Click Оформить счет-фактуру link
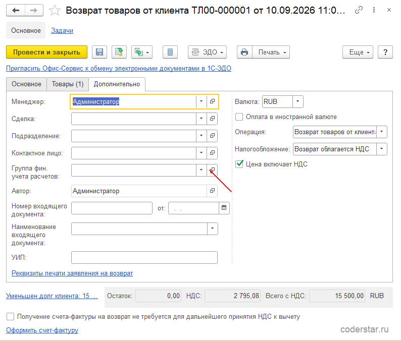 click(x=42, y=330)
